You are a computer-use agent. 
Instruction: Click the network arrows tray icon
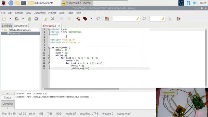point(188,3)
